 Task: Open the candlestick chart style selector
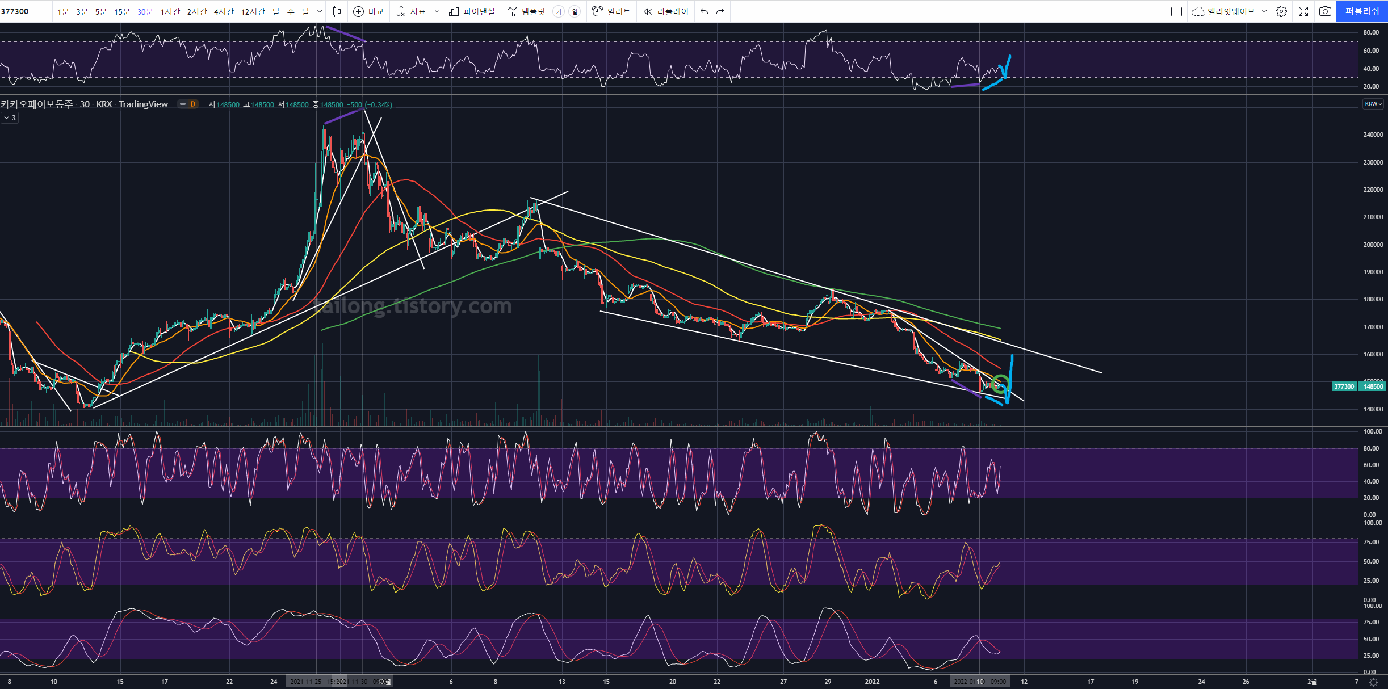coord(337,11)
